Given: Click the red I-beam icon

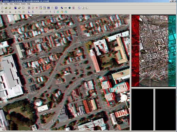Looking at the screenshot, I should [x=74, y=8].
